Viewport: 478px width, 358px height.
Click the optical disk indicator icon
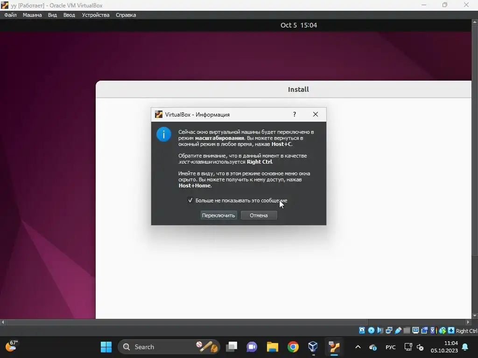coord(371,330)
